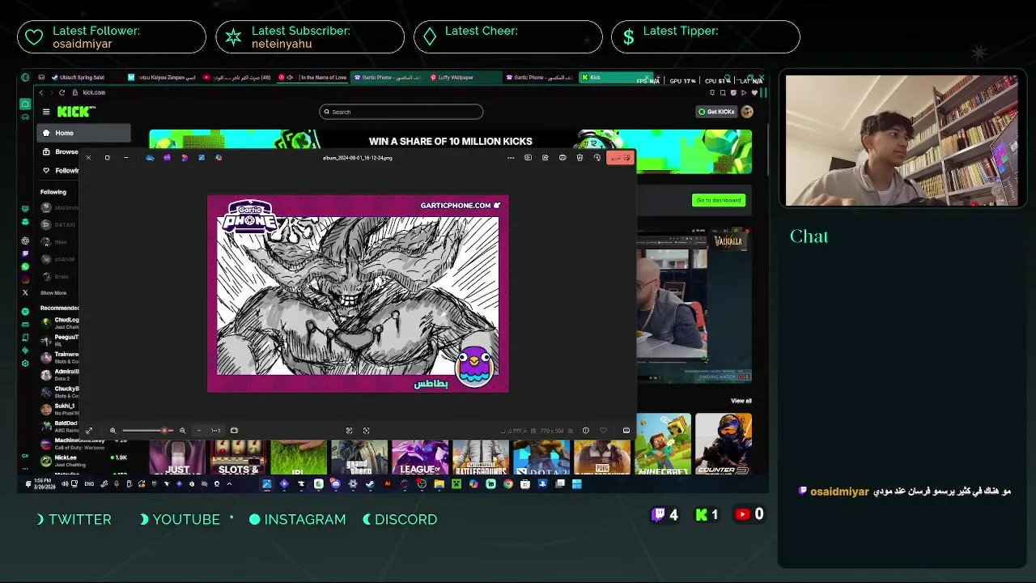1036x583 pixels.
Task: Click Go to dashboard button
Action: [x=718, y=200]
